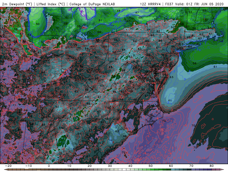Click the 72 dewpoint value over the ocean
This screenshot has width=228, height=171.
[124, 152]
